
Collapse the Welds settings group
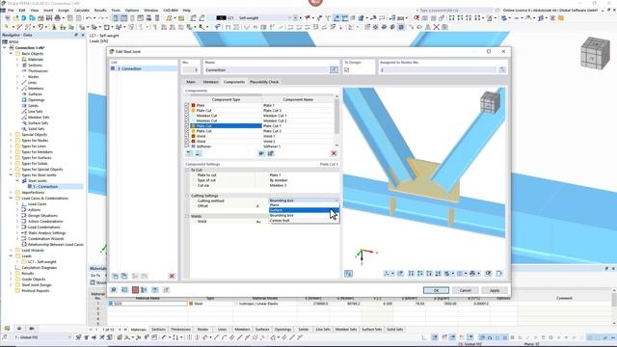[x=187, y=216]
